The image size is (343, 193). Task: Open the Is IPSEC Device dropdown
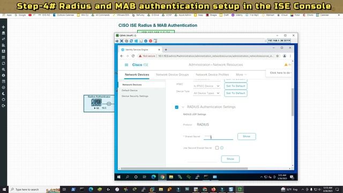[x=206, y=86]
